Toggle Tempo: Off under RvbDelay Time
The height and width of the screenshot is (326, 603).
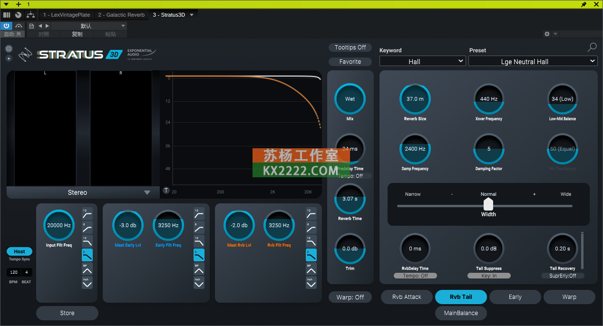click(x=415, y=276)
